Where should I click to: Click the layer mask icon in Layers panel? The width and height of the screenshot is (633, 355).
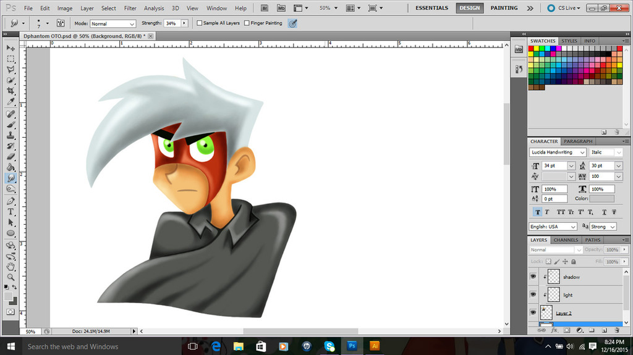(567, 330)
